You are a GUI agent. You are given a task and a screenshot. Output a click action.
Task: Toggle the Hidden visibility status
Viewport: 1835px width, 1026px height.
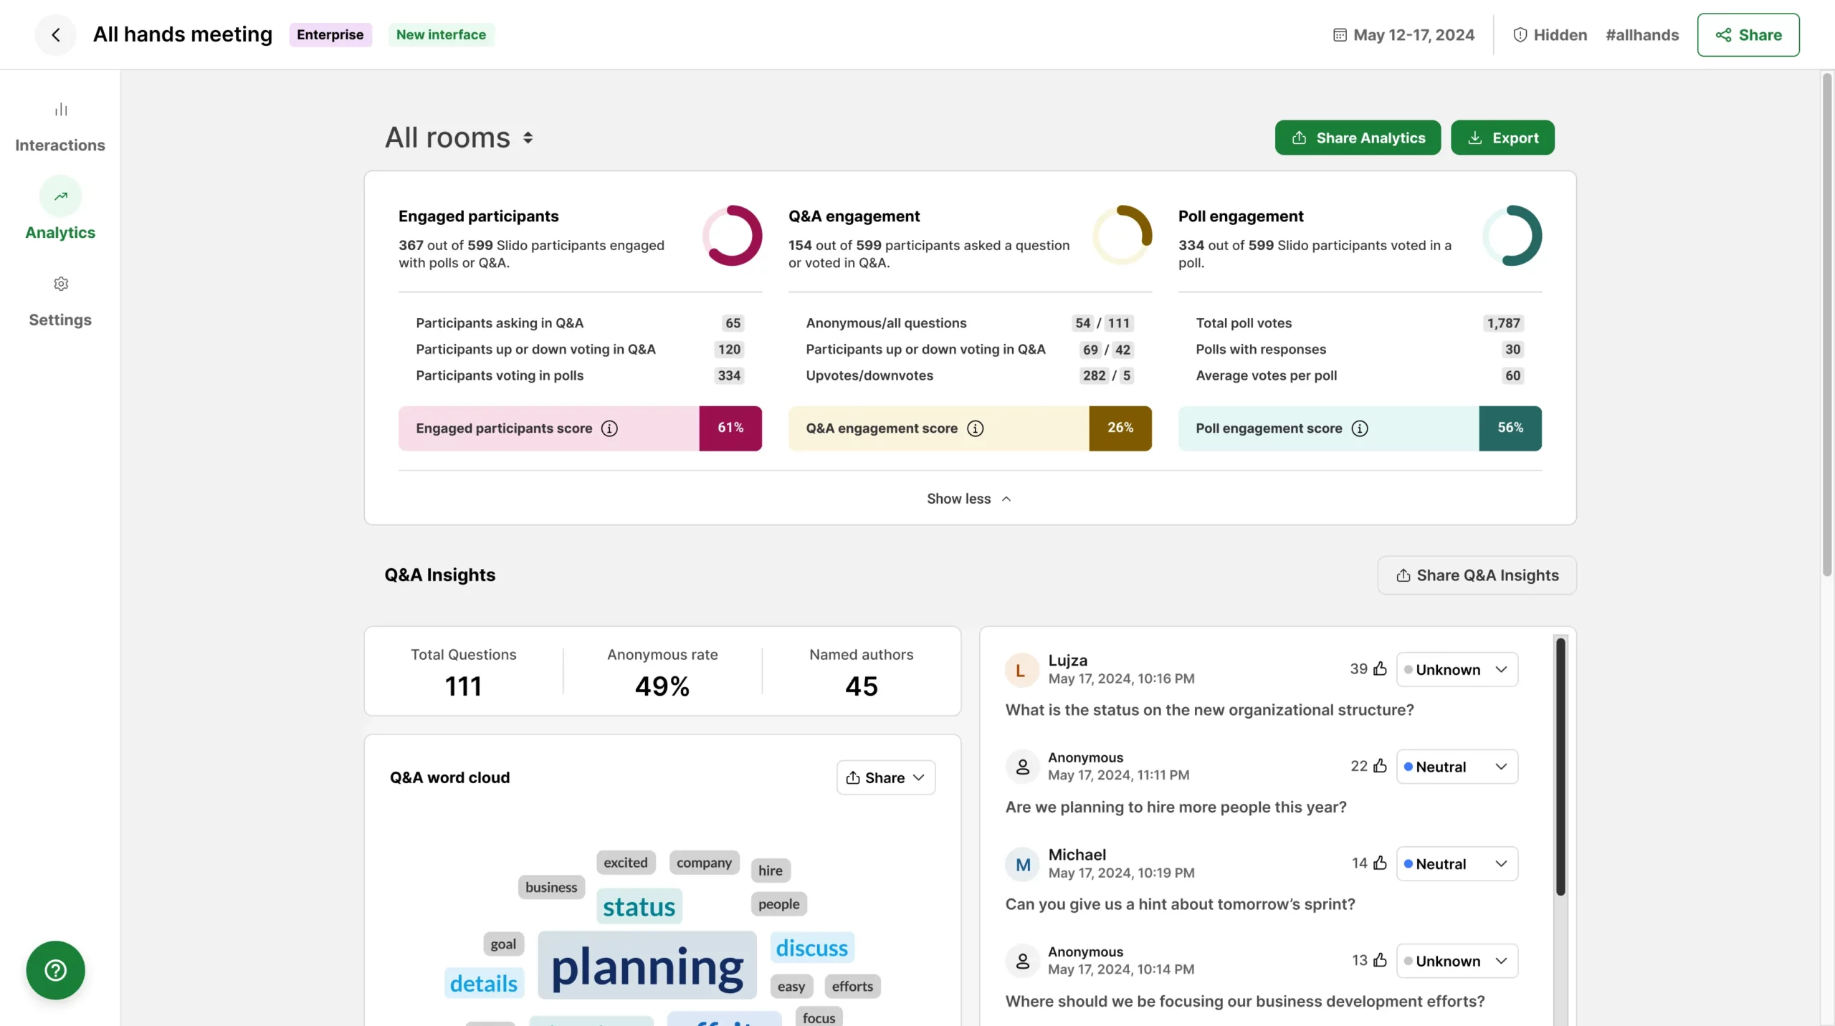[1550, 34]
